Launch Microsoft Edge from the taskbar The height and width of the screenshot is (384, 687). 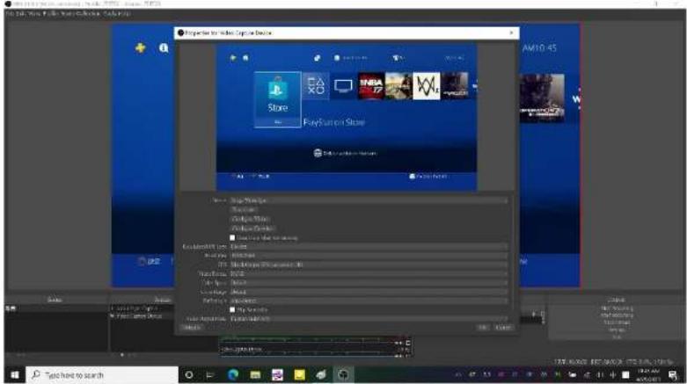(x=233, y=375)
